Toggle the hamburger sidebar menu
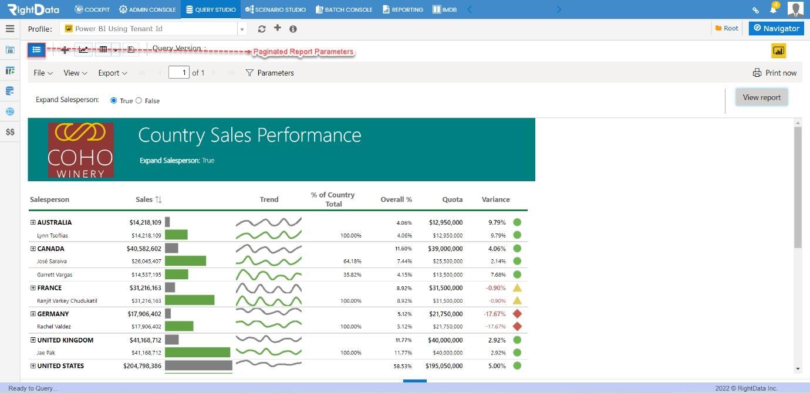 point(10,28)
